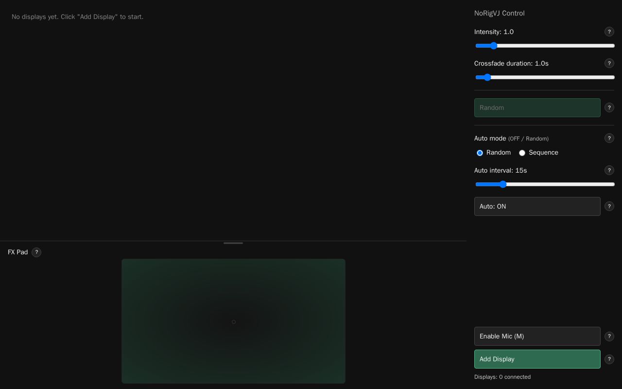Click the 'Intensity: 1.0' label
Viewport: 622px width, 389px height.
point(494,32)
